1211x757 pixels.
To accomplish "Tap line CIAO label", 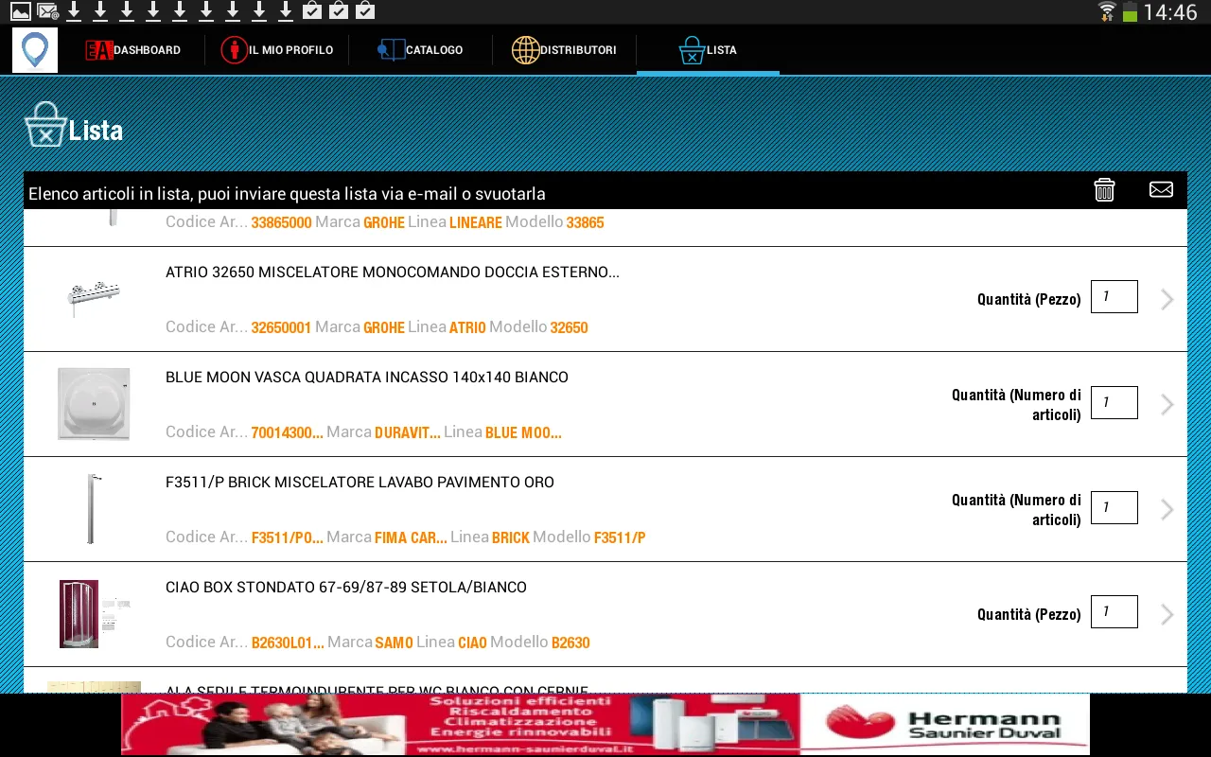I will pyautogui.click(x=472, y=643).
